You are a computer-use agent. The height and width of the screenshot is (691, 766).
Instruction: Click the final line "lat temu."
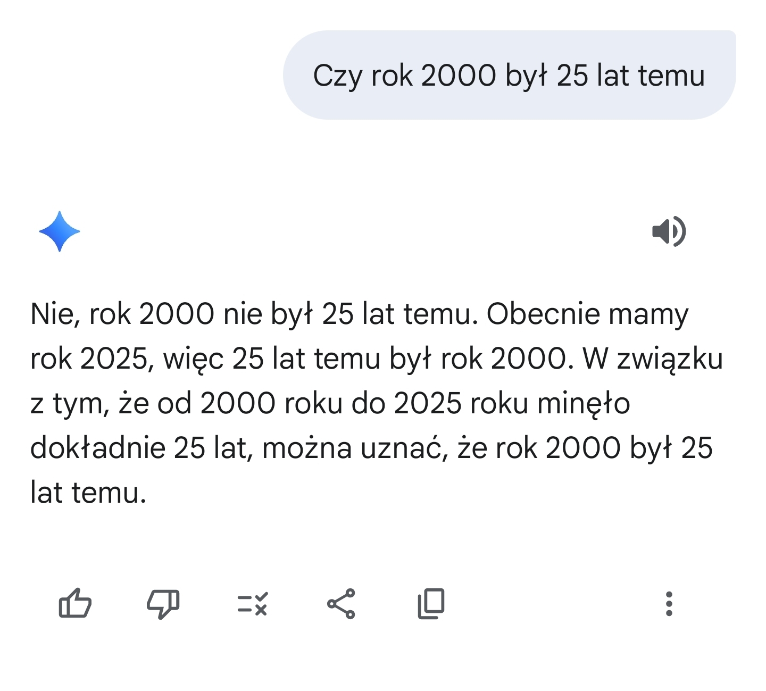click(x=88, y=493)
